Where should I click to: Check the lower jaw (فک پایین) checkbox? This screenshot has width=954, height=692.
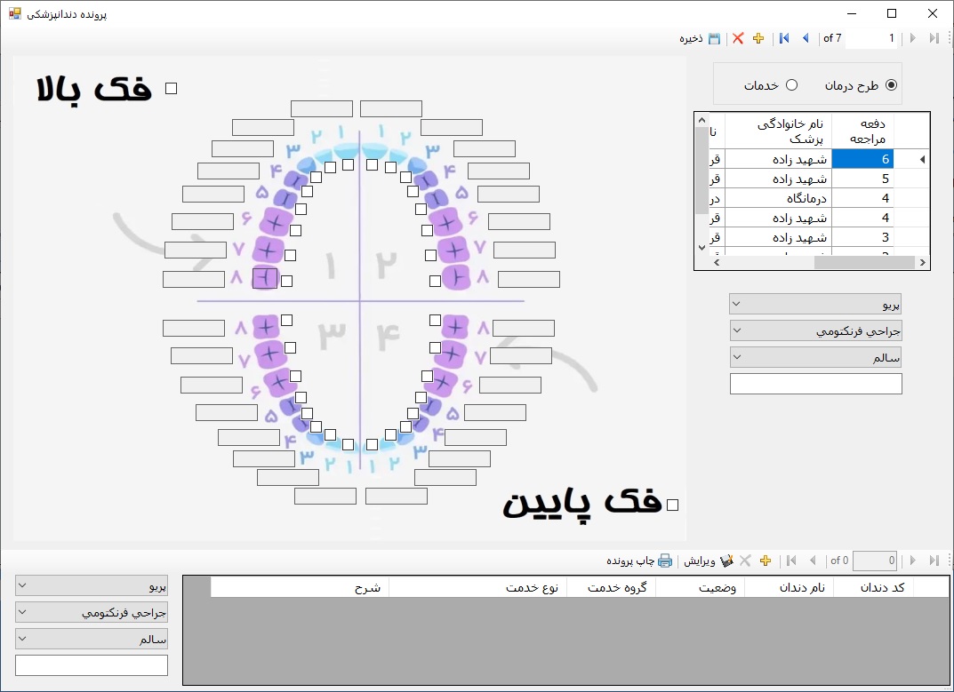[x=672, y=505]
